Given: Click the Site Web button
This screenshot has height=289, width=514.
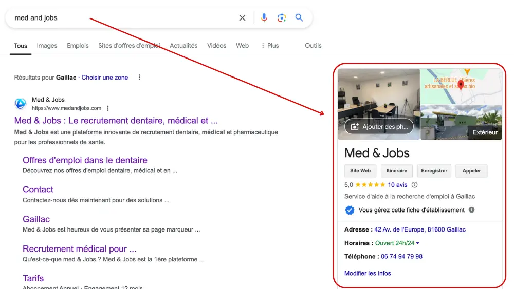Looking at the screenshot, I should (x=360, y=171).
